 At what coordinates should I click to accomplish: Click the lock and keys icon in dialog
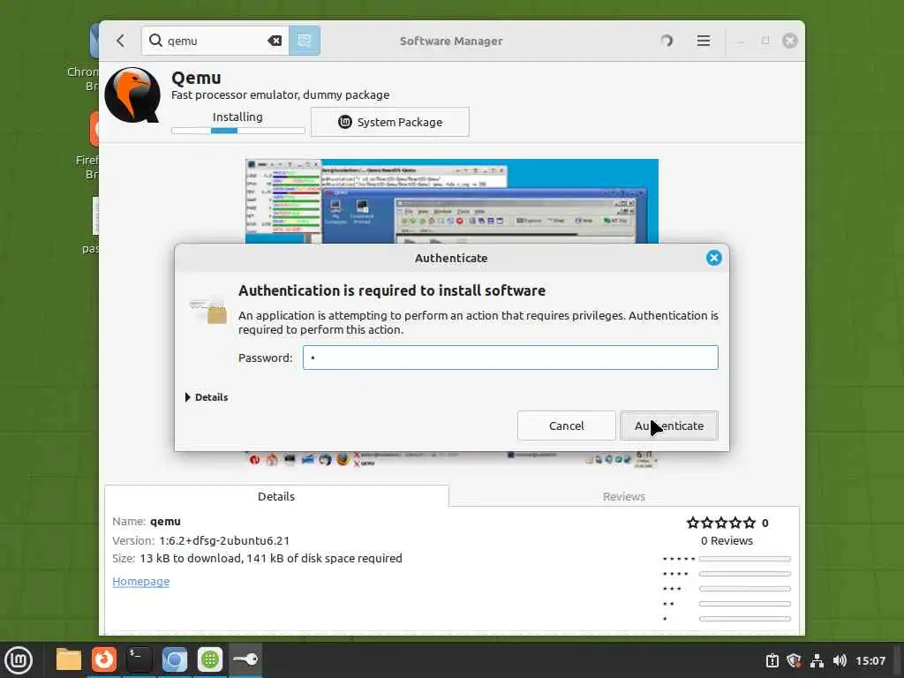(208, 310)
